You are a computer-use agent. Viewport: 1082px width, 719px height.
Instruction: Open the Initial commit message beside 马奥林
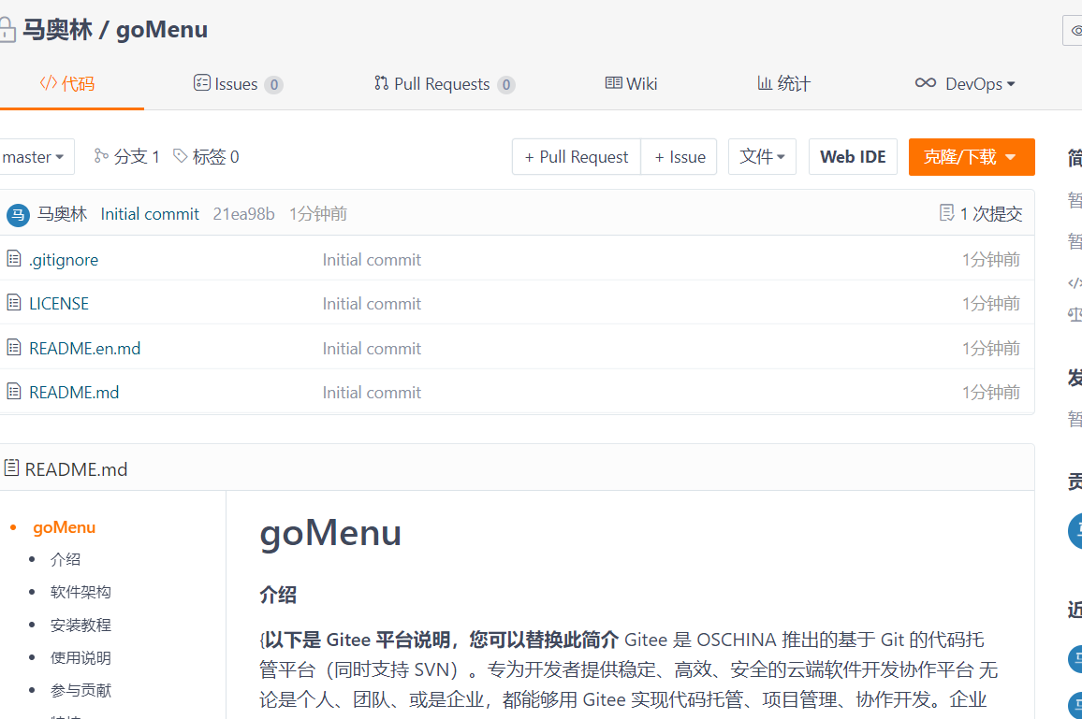(150, 214)
